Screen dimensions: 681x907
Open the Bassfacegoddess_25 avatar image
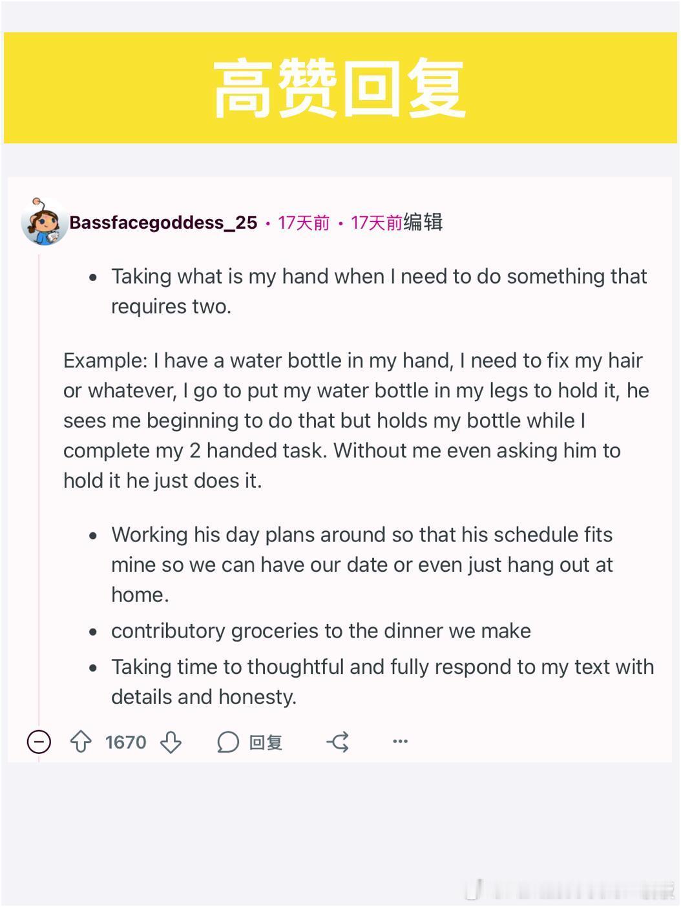pyautogui.click(x=44, y=222)
